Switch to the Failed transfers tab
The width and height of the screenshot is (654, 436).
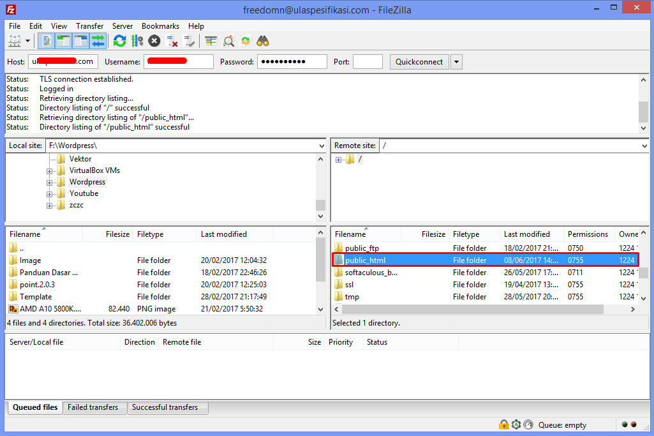(93, 407)
